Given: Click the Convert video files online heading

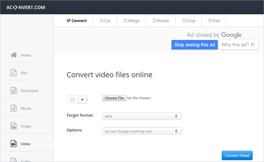Looking at the screenshot, I should (x=110, y=75).
